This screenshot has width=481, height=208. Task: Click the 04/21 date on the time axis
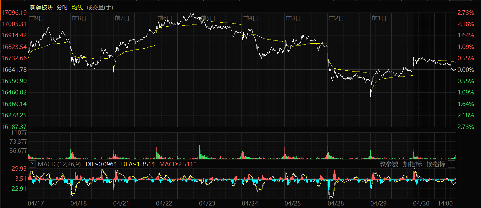(121, 203)
